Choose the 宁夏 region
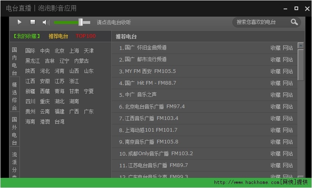The height and width of the screenshot is (188, 312). (x=89, y=91)
